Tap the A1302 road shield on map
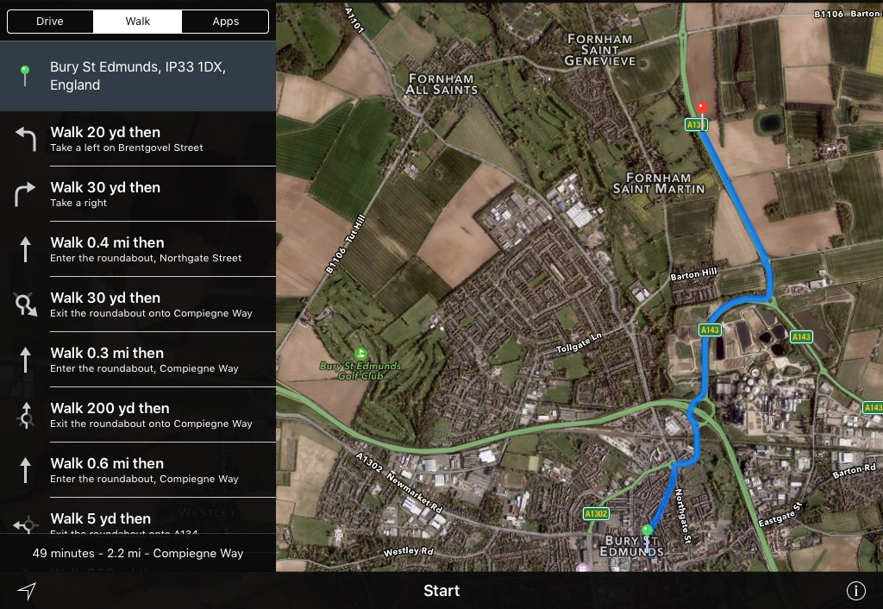The image size is (883, 609). (x=596, y=514)
